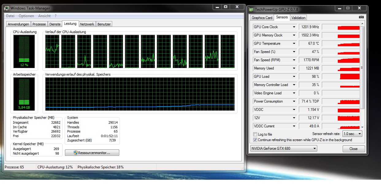Click the CPU-Auslastung 12 % gauge
The height and width of the screenshot is (184, 381).
pyautogui.click(x=24, y=51)
